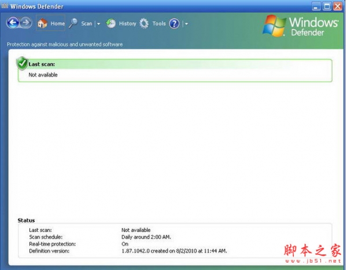Screen dimensions: 347x270
Task: Go back with the Back arrow button
Action: (13, 23)
